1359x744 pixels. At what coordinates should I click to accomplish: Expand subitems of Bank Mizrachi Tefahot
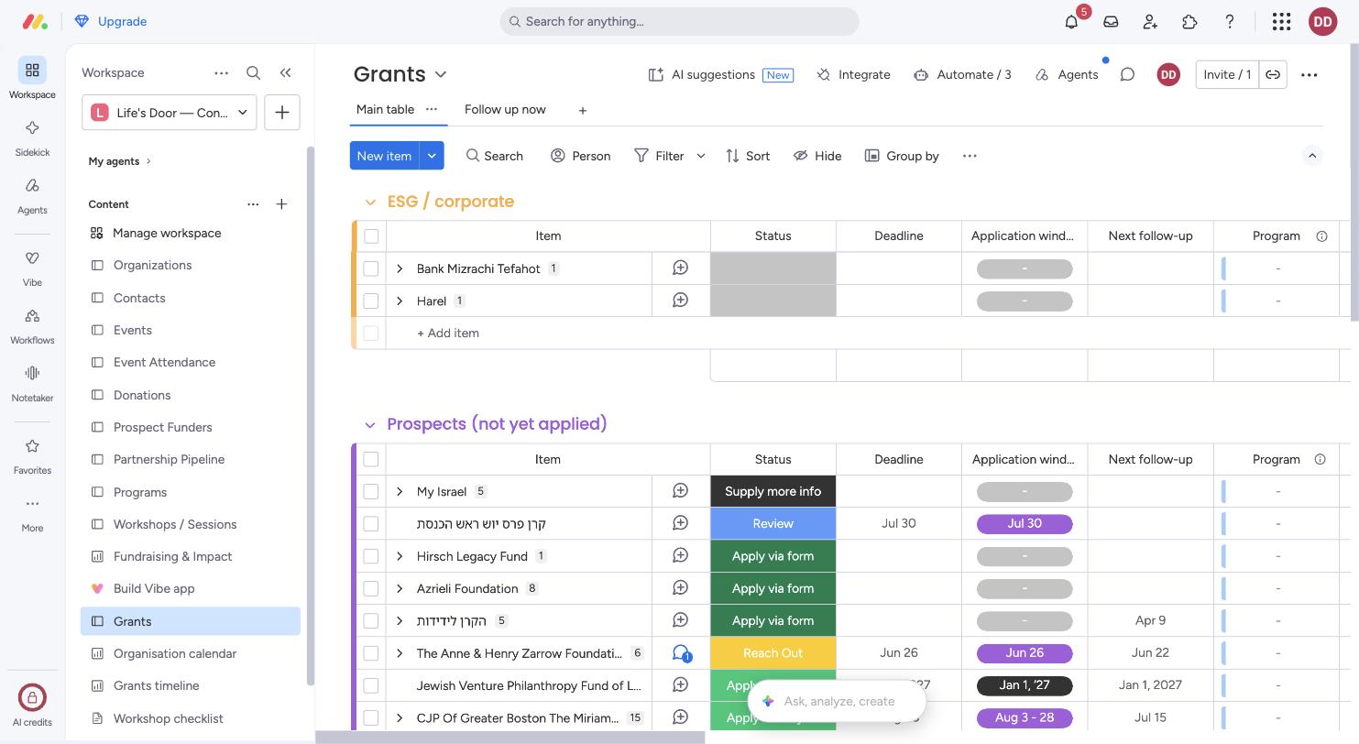[400, 268]
